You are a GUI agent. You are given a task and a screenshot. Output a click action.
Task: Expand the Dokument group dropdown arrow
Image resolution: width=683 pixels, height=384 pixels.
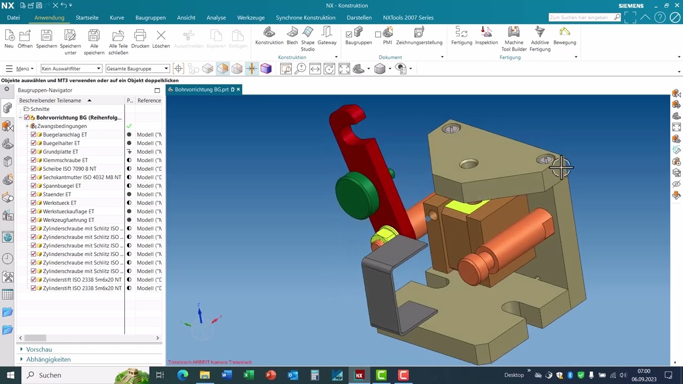tap(442, 58)
